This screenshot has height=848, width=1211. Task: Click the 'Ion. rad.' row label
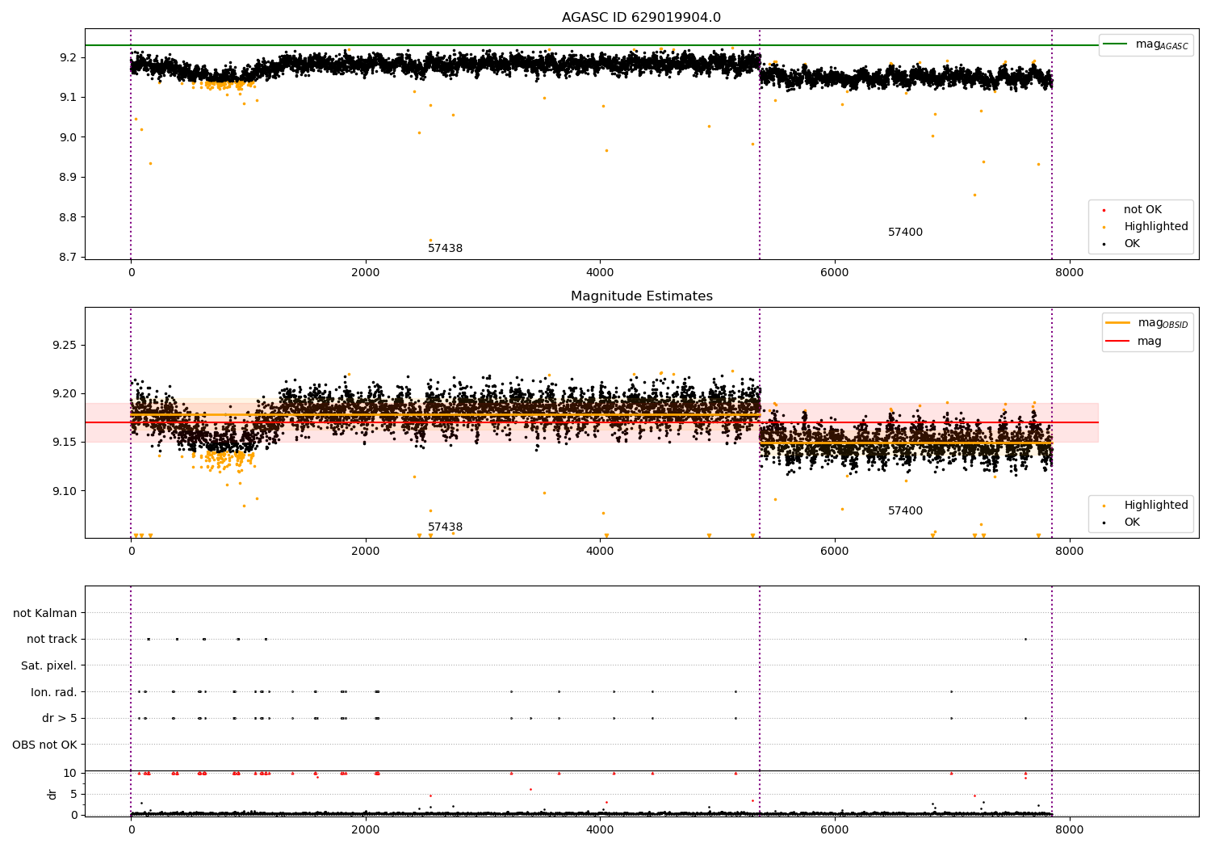pyautogui.click(x=54, y=692)
